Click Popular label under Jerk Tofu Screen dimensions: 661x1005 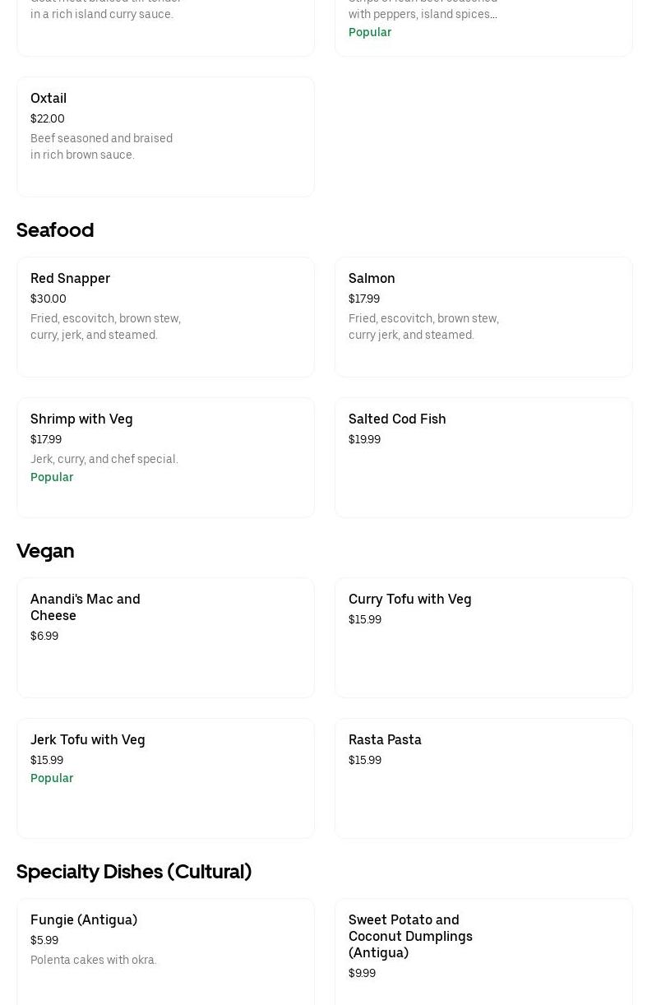tap(52, 778)
